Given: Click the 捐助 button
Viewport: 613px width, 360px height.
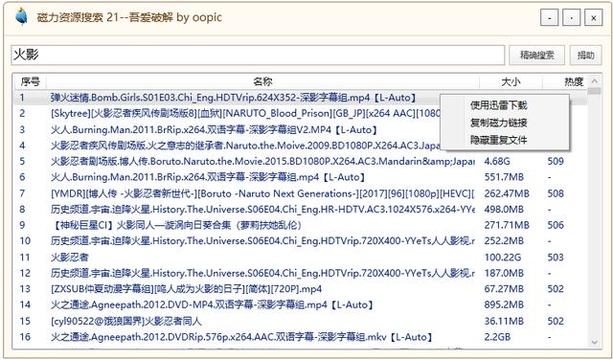Looking at the screenshot, I should [585, 56].
